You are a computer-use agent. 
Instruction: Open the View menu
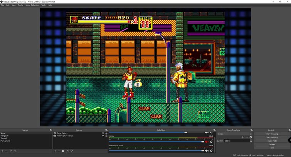click(14, 5)
